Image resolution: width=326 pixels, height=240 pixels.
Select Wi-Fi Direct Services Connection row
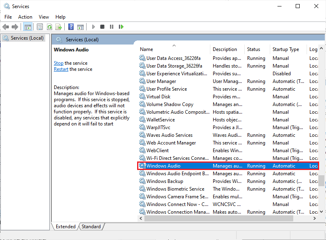[x=228, y=158]
